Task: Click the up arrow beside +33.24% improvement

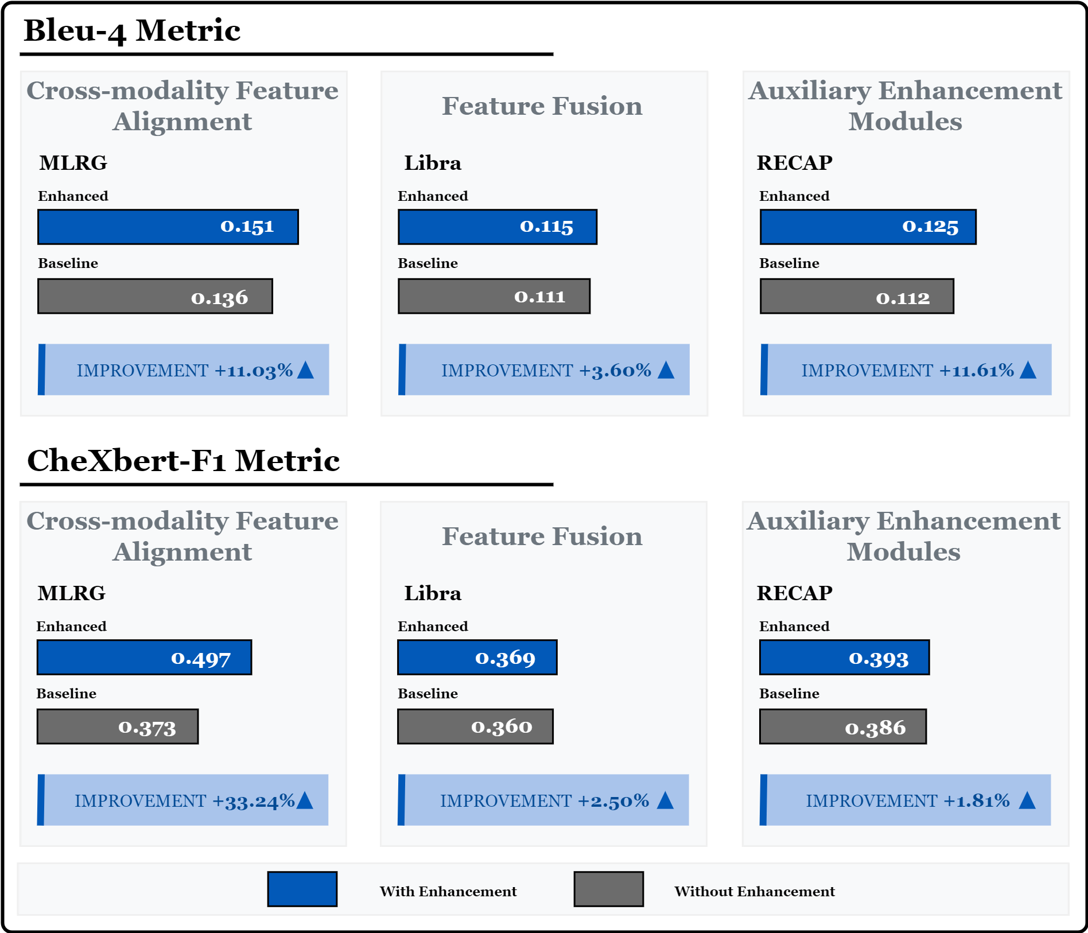Action: (x=305, y=800)
